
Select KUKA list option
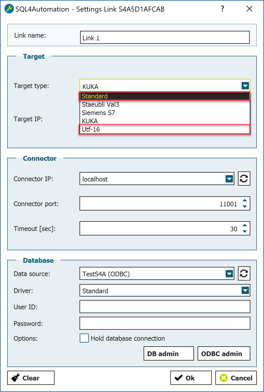pyautogui.click(x=165, y=121)
